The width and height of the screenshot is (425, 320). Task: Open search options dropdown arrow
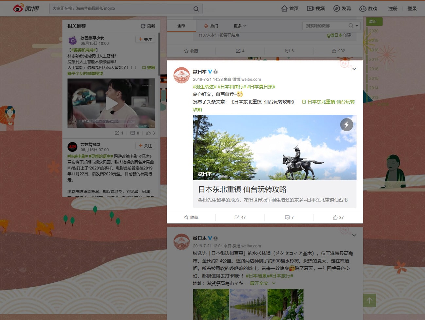[357, 26]
